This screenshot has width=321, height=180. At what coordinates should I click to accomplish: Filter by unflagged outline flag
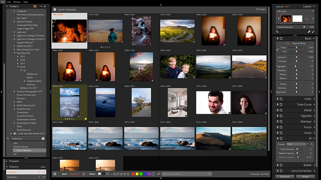coord(108,174)
